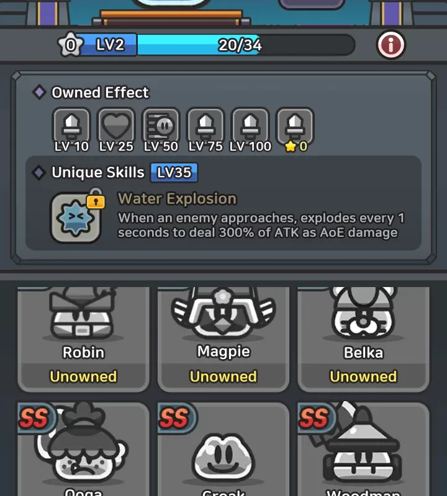The width and height of the screenshot is (447, 496).
Task: Tap the star 0 effect icon
Action: tap(295, 126)
